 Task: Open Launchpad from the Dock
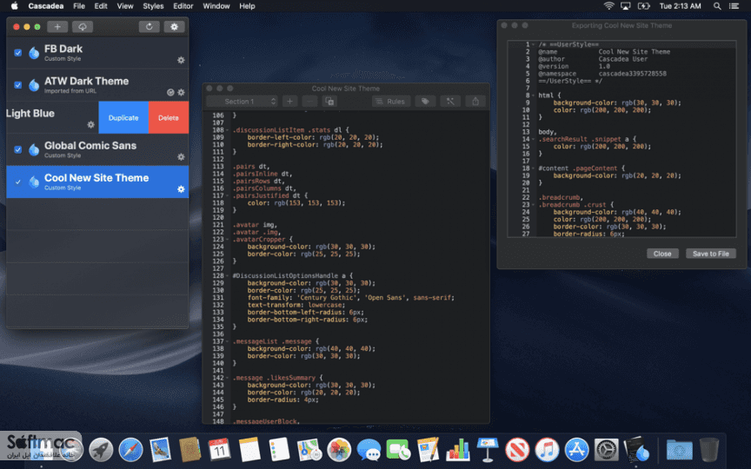click(101, 450)
